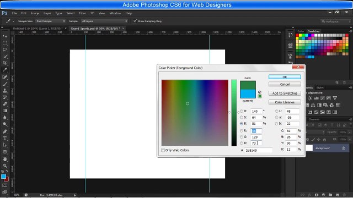The width and height of the screenshot is (353, 198).
Task: Open the File menu
Action: click(x=14, y=13)
